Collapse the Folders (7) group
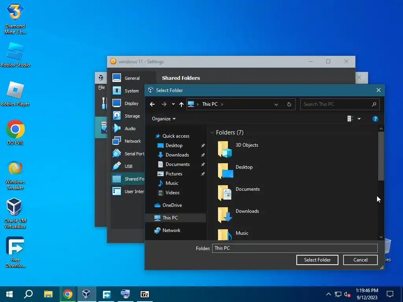This screenshot has height=302, width=403. tap(212, 133)
